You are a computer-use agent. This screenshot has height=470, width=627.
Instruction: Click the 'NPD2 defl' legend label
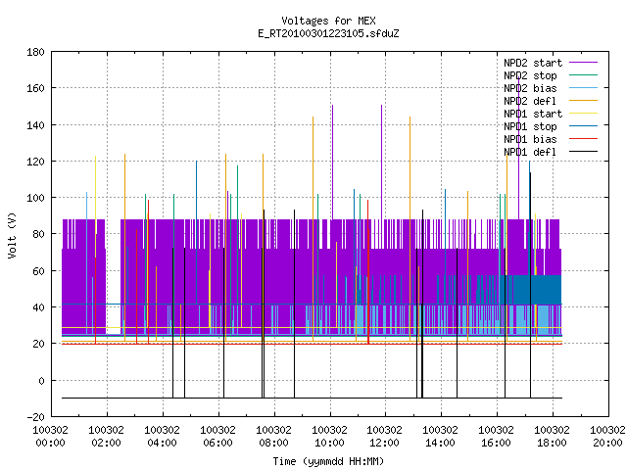point(530,101)
